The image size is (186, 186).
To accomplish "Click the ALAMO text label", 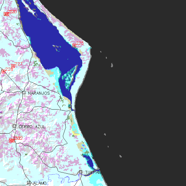I will pos(40,183).
